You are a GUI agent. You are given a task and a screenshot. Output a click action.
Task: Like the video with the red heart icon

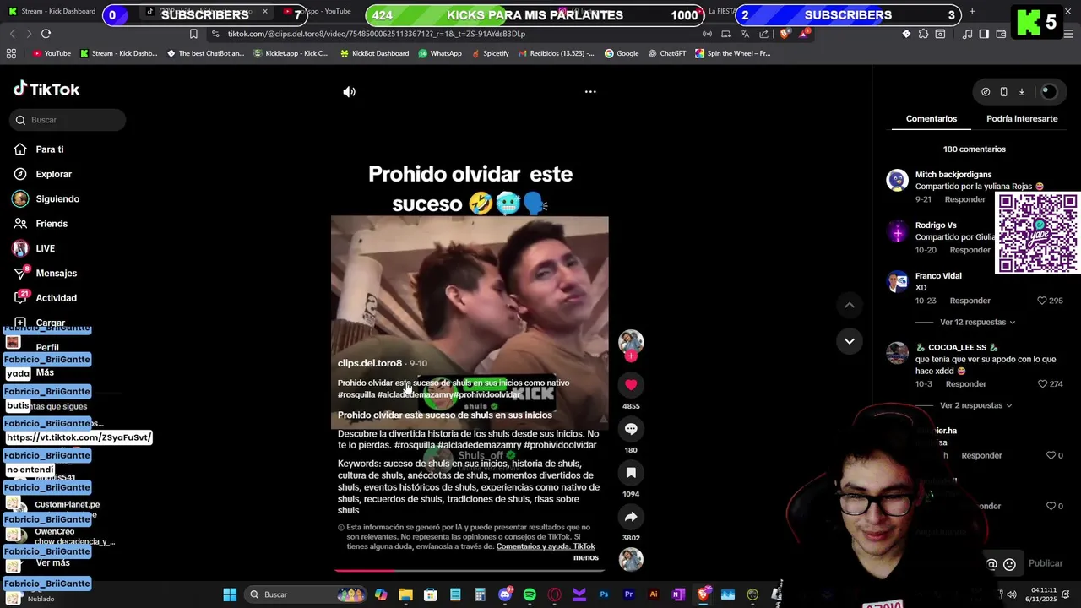coord(631,385)
